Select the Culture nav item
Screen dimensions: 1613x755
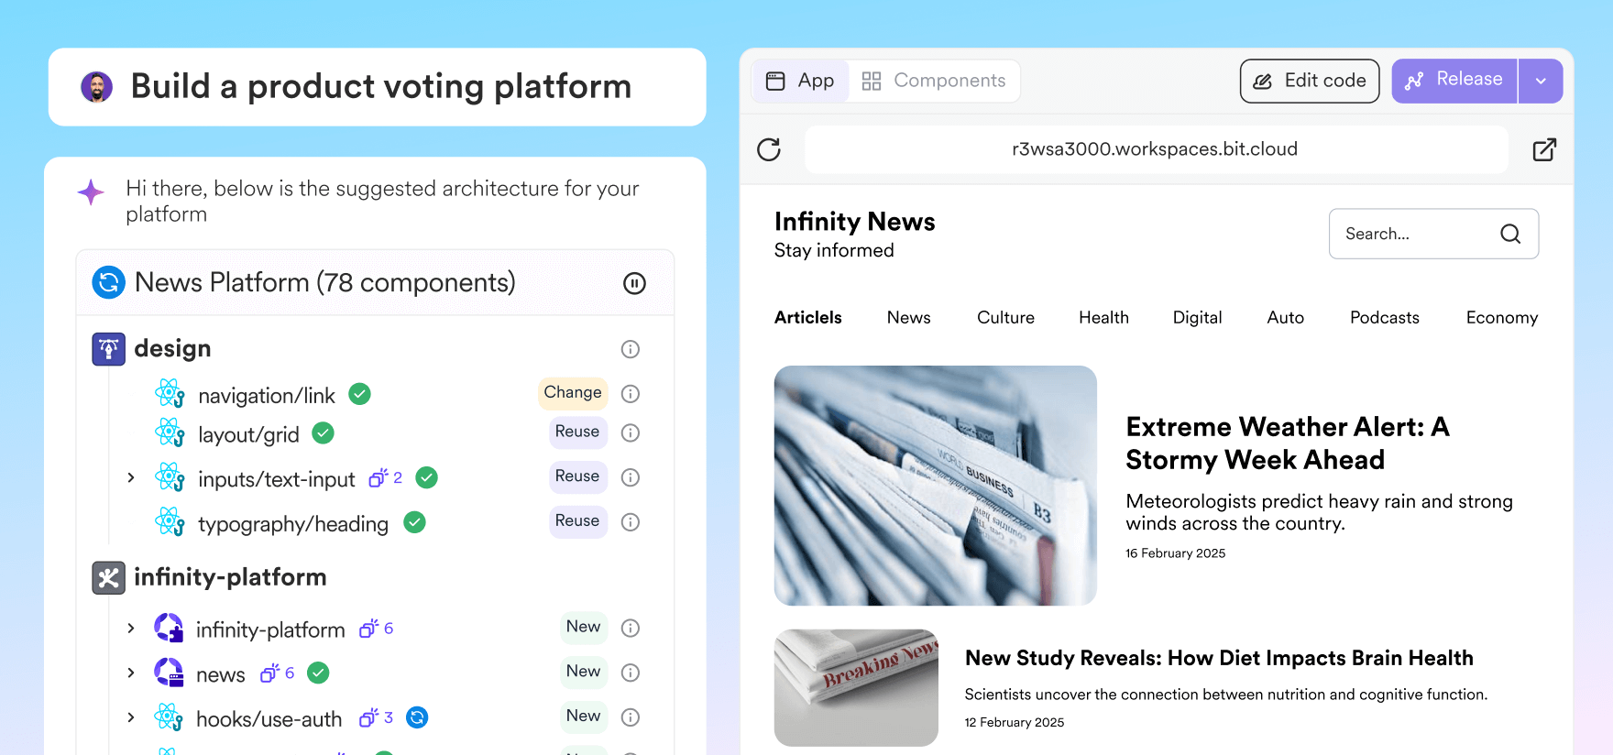point(1005,317)
